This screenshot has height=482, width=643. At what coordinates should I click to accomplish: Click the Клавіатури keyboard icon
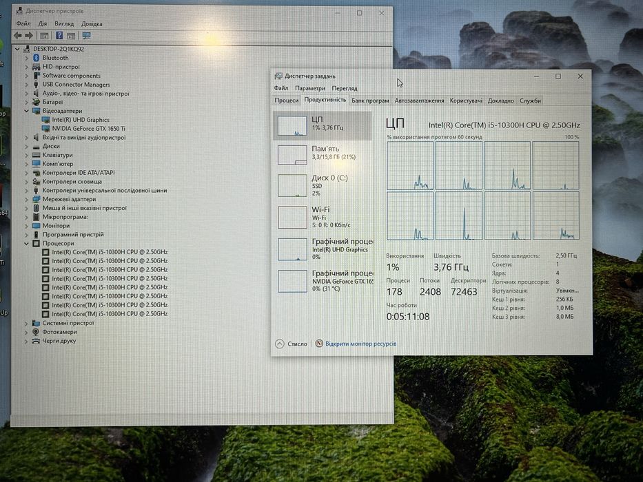pos(36,156)
